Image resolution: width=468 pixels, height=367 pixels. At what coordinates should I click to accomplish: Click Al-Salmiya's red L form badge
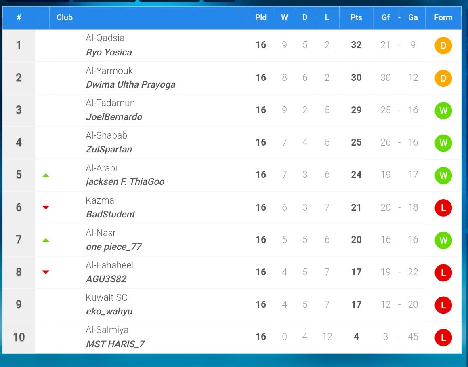(443, 337)
